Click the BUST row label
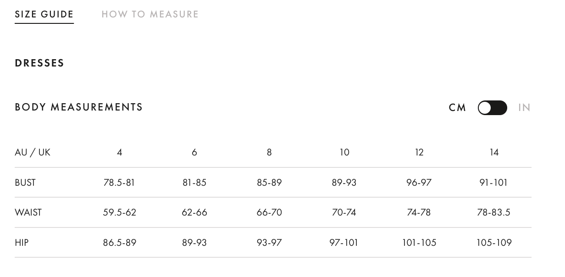Screen dimensions: 565x277 [25, 183]
